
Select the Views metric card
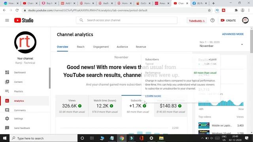(72, 106)
